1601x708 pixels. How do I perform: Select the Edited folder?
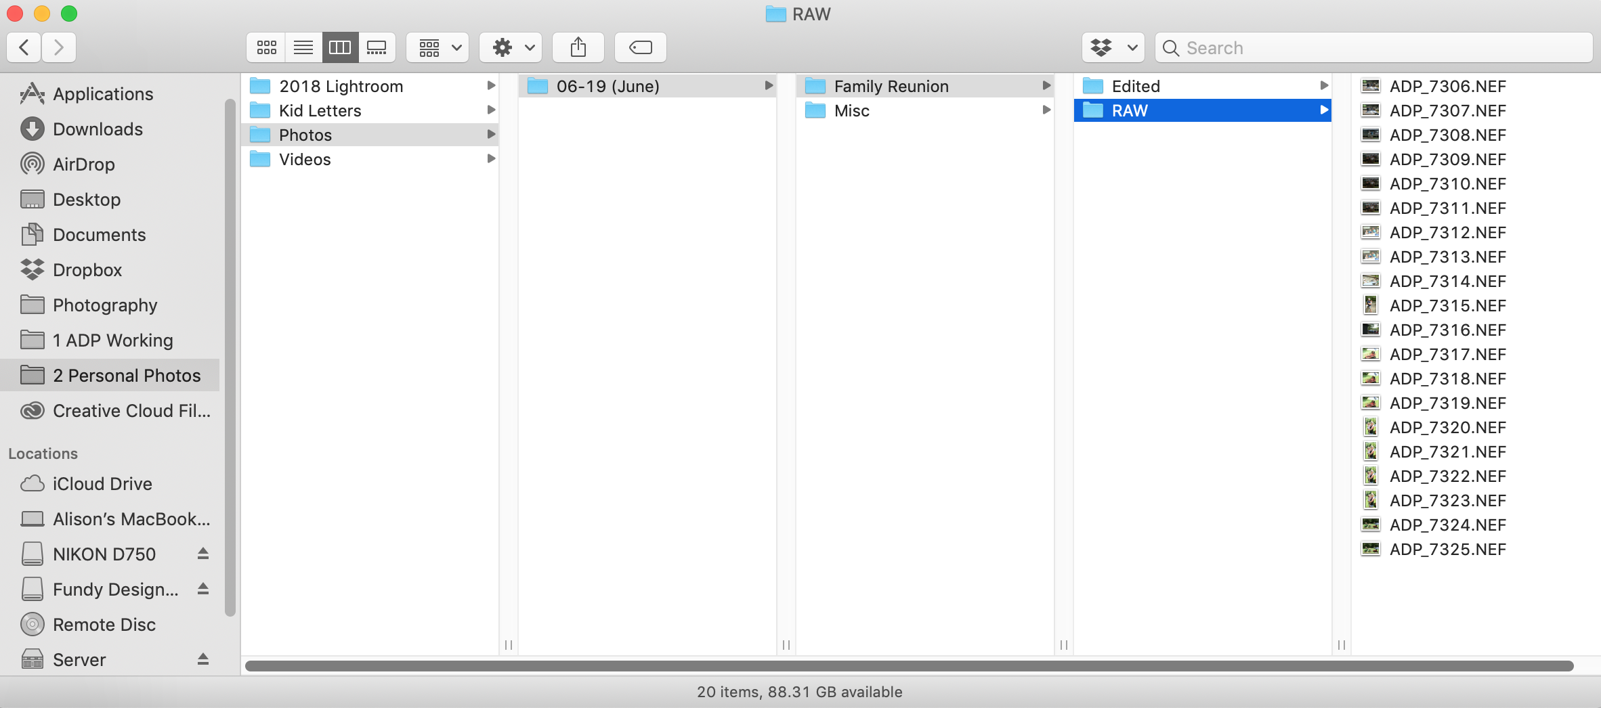(x=1203, y=86)
